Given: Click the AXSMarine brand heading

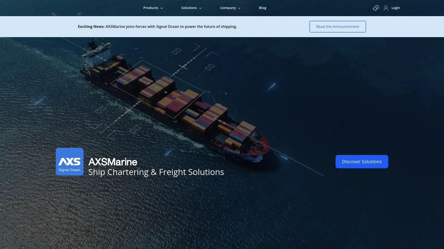Looking at the screenshot, I should [x=113, y=162].
